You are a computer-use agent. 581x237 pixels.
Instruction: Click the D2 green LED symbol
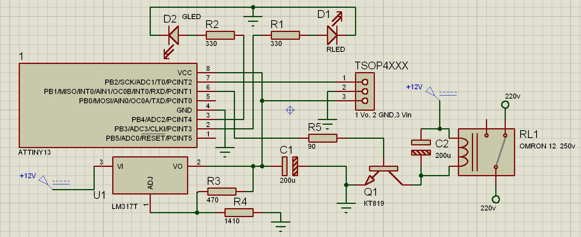click(x=173, y=35)
